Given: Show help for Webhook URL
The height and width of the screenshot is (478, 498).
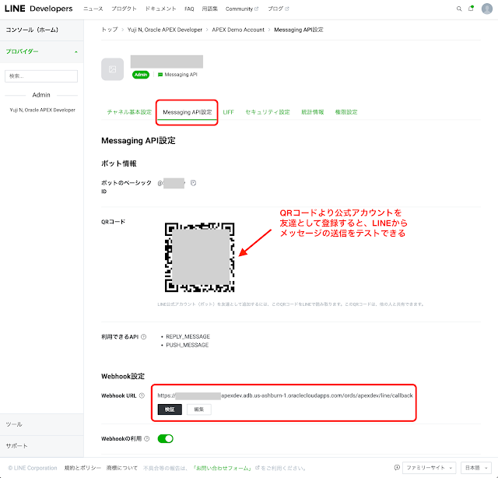Looking at the screenshot, I should pyautogui.click(x=142, y=395).
